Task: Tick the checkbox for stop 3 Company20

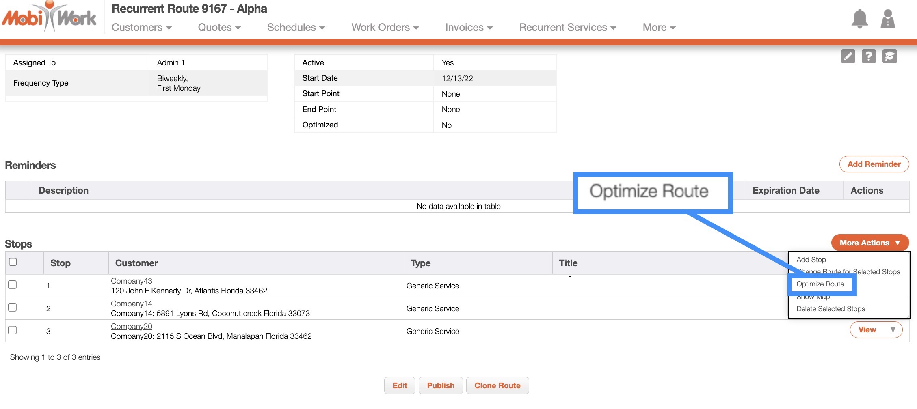Action: (x=13, y=330)
